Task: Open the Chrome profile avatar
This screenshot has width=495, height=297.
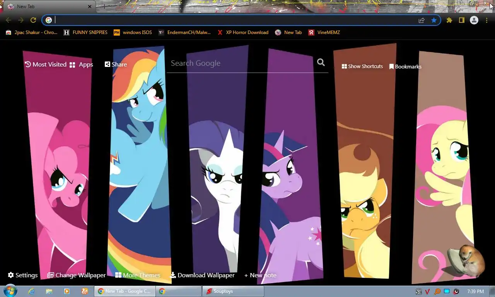Action: point(474,20)
